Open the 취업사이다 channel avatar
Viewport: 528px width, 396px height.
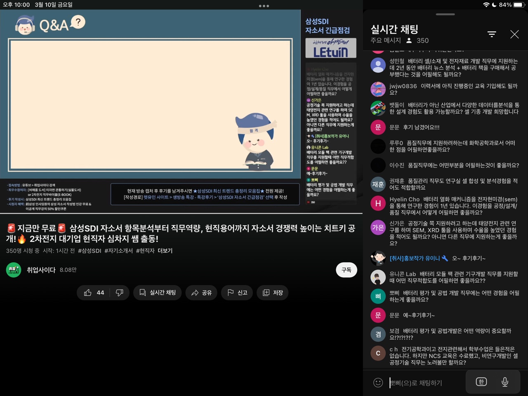point(14,270)
